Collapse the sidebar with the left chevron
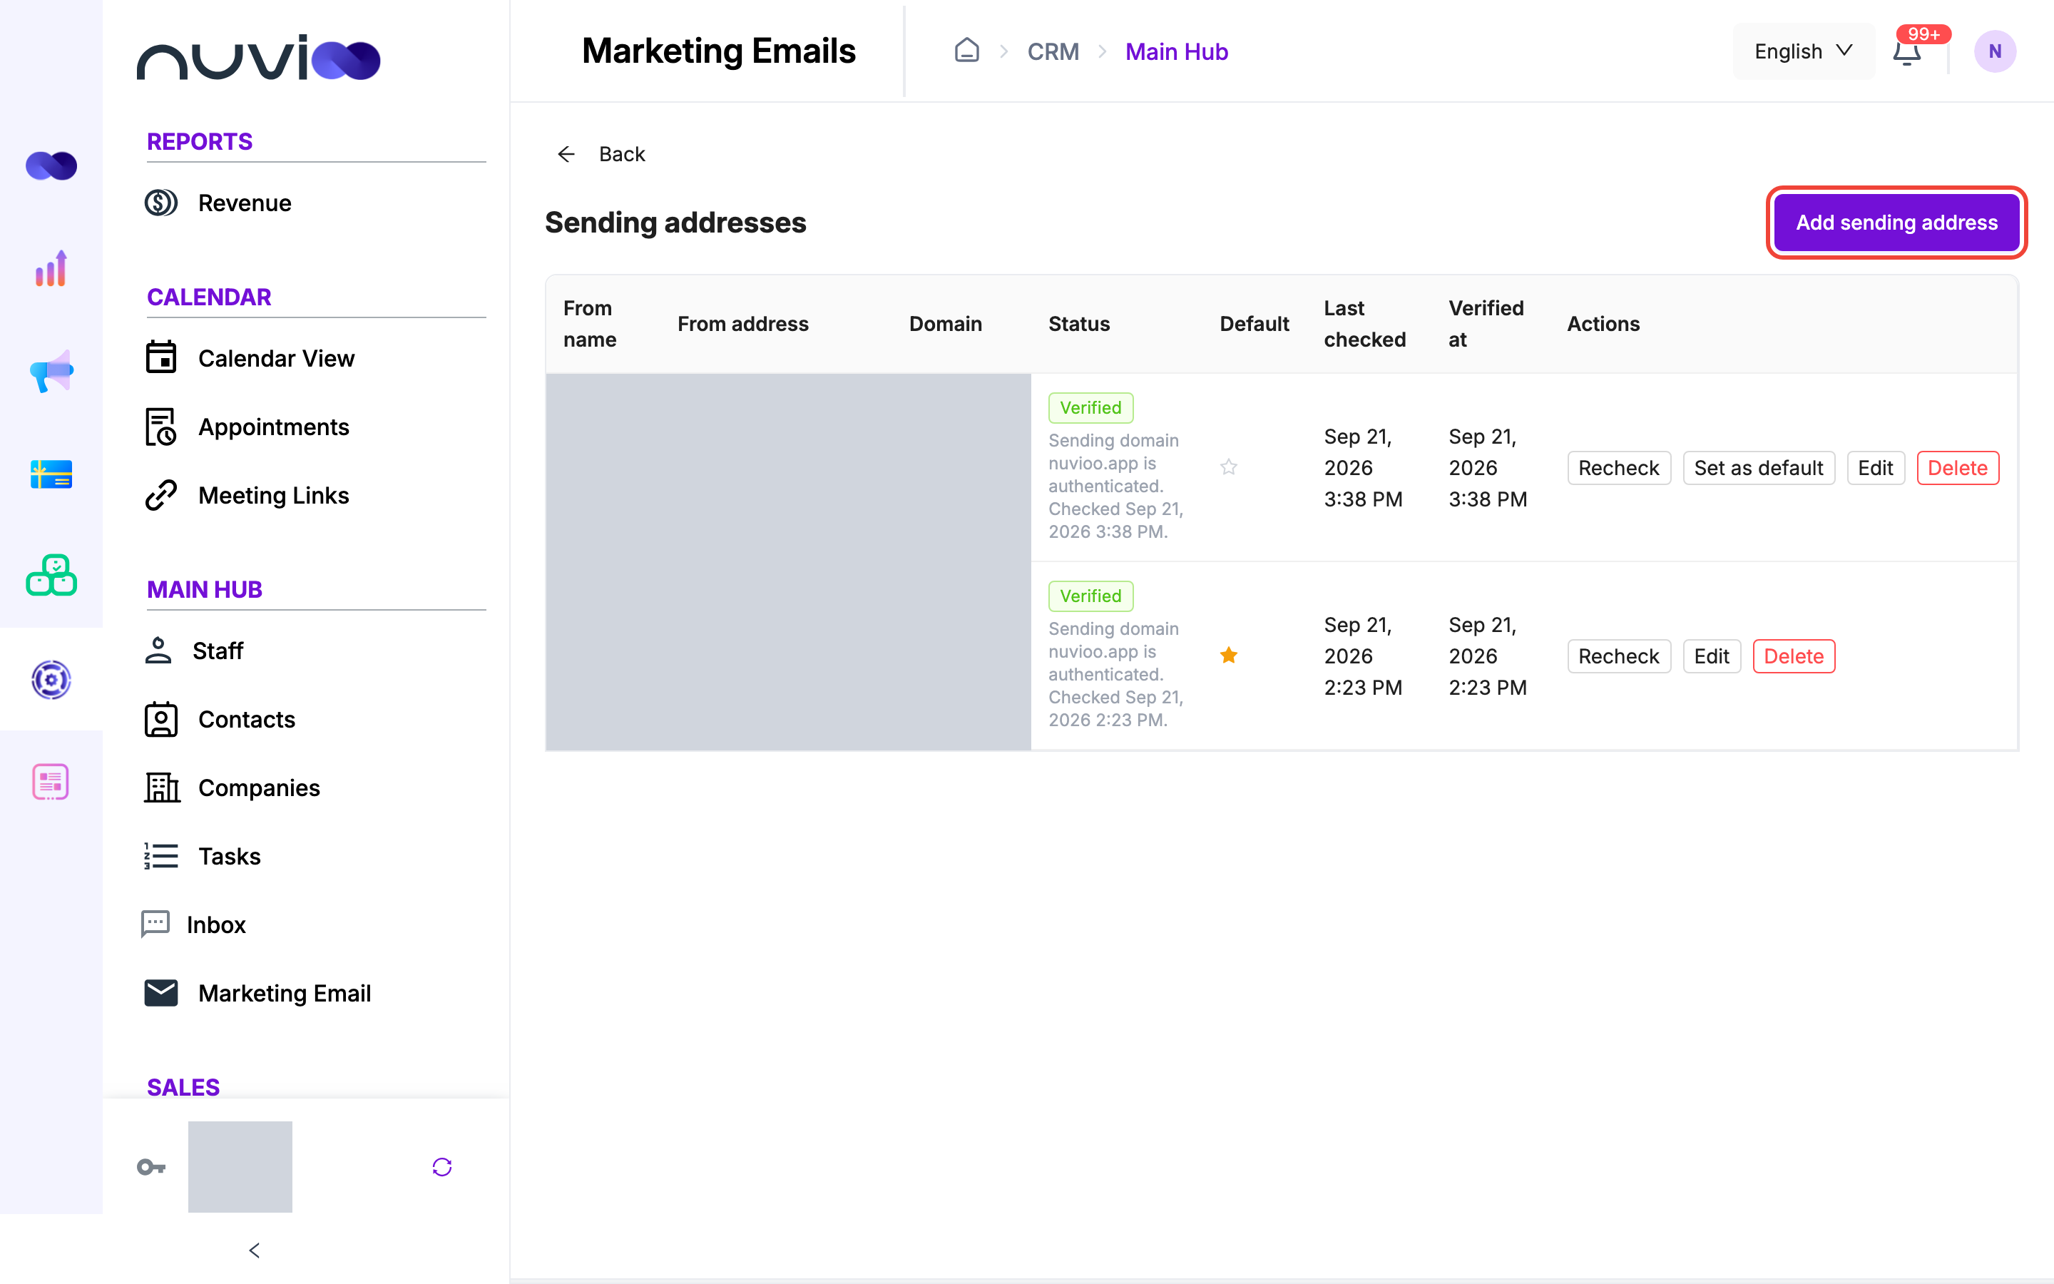The height and width of the screenshot is (1284, 2054). (x=254, y=1250)
